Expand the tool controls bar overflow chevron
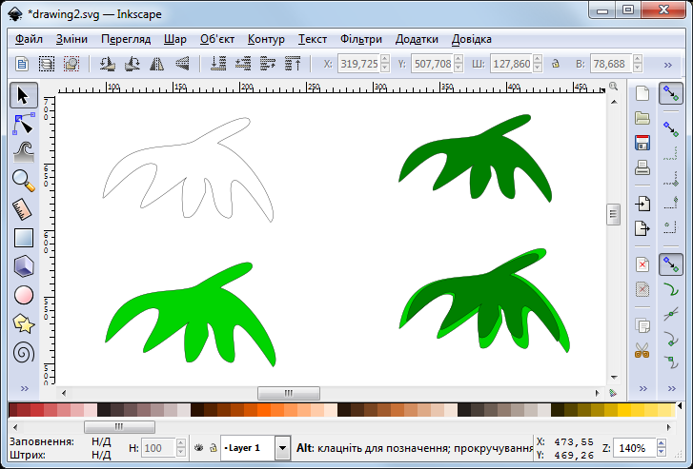 click(x=667, y=64)
